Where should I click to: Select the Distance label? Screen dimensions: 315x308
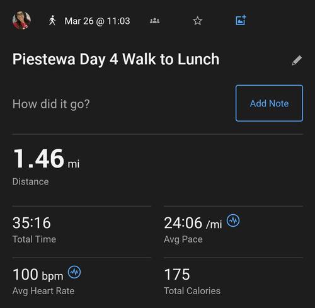coord(31,181)
